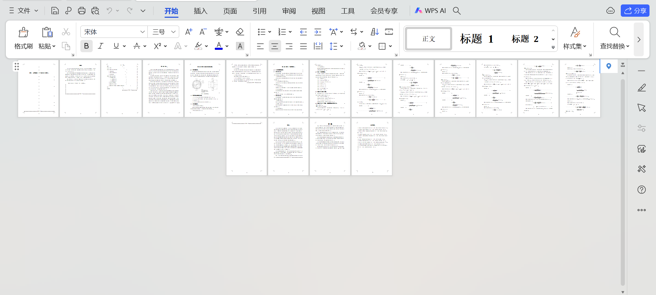Align text left
The image size is (656, 295).
tap(260, 46)
